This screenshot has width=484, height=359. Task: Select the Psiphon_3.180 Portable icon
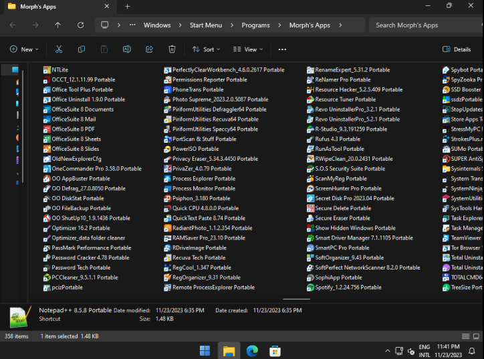coord(167,198)
